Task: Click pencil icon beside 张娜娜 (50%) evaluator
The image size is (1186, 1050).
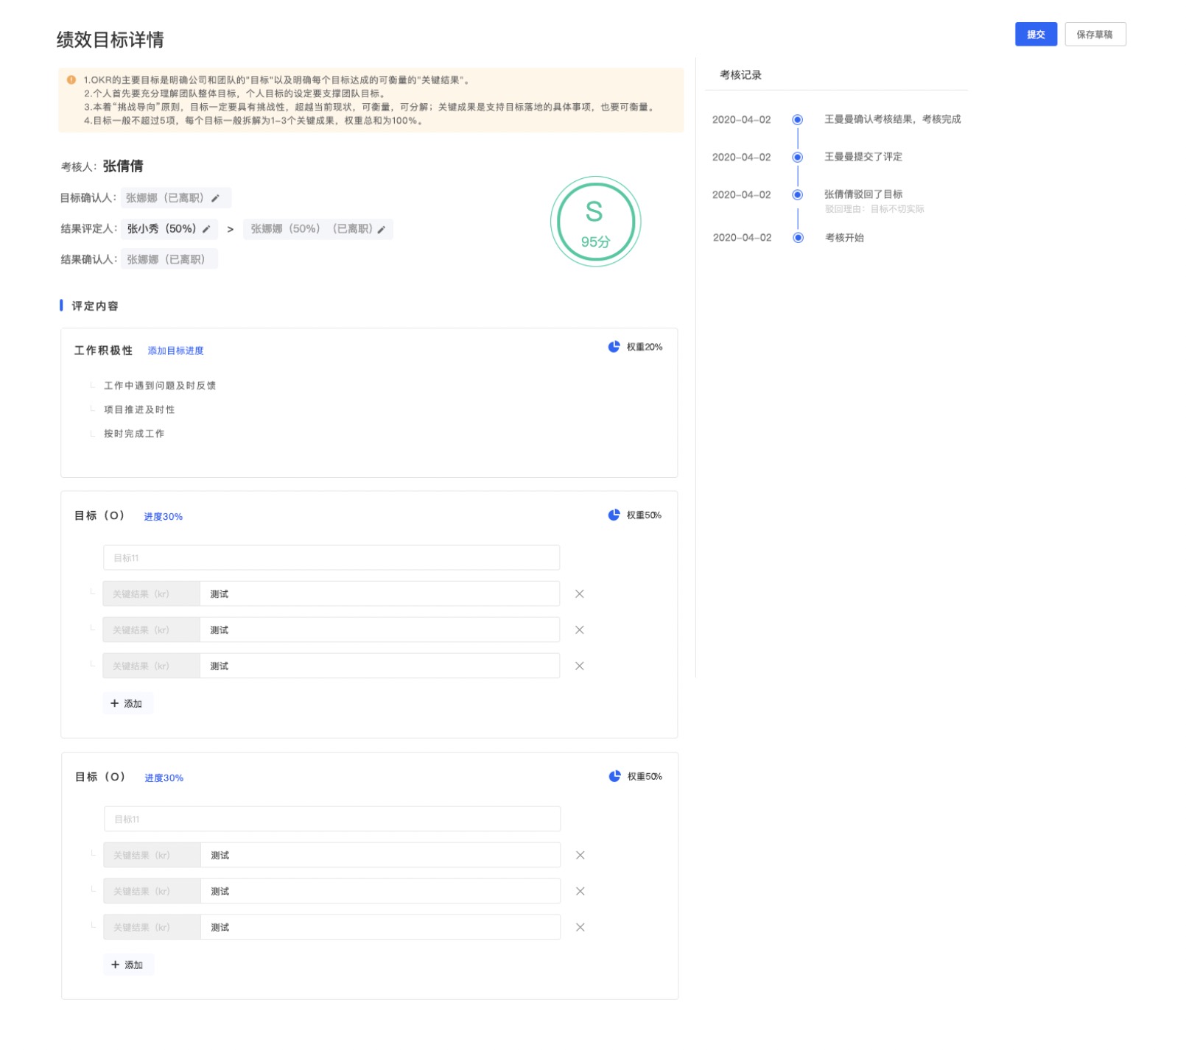Action: pos(382,230)
